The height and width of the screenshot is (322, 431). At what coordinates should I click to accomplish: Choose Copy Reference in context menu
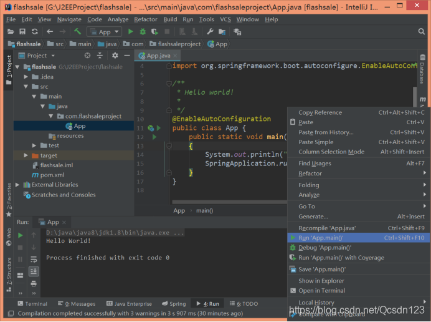(358, 113)
